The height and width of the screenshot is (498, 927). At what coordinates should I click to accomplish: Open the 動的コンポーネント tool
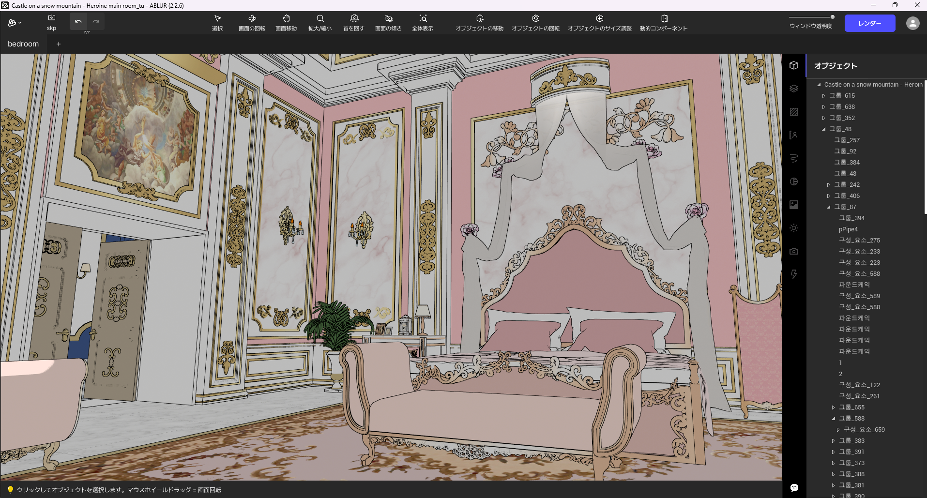tap(664, 22)
